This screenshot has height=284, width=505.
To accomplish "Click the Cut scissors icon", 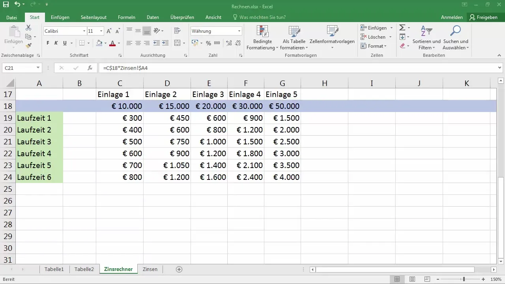I will pyautogui.click(x=28, y=28).
